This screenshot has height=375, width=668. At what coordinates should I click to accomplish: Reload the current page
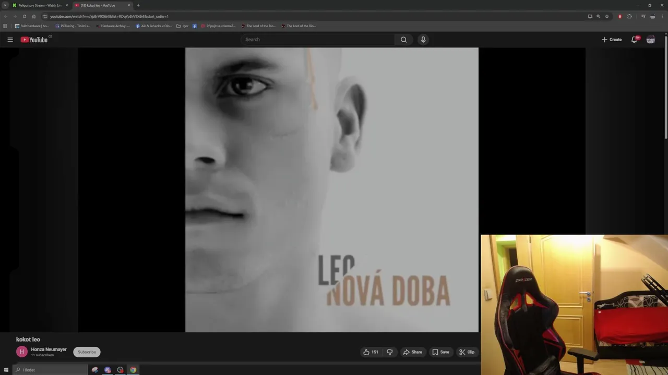pyautogui.click(x=24, y=16)
